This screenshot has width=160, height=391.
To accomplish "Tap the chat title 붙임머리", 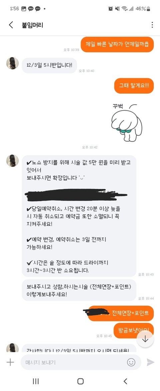I will tap(33, 25).
